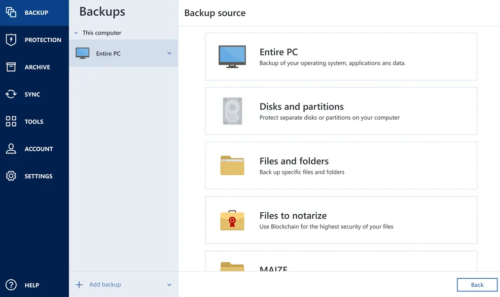Viewport: 500px width, 297px height.
Task: Click the monitor icon in Backups list
Action: pyautogui.click(x=83, y=53)
